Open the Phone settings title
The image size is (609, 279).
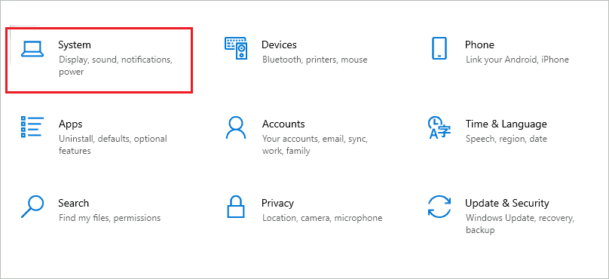(479, 45)
